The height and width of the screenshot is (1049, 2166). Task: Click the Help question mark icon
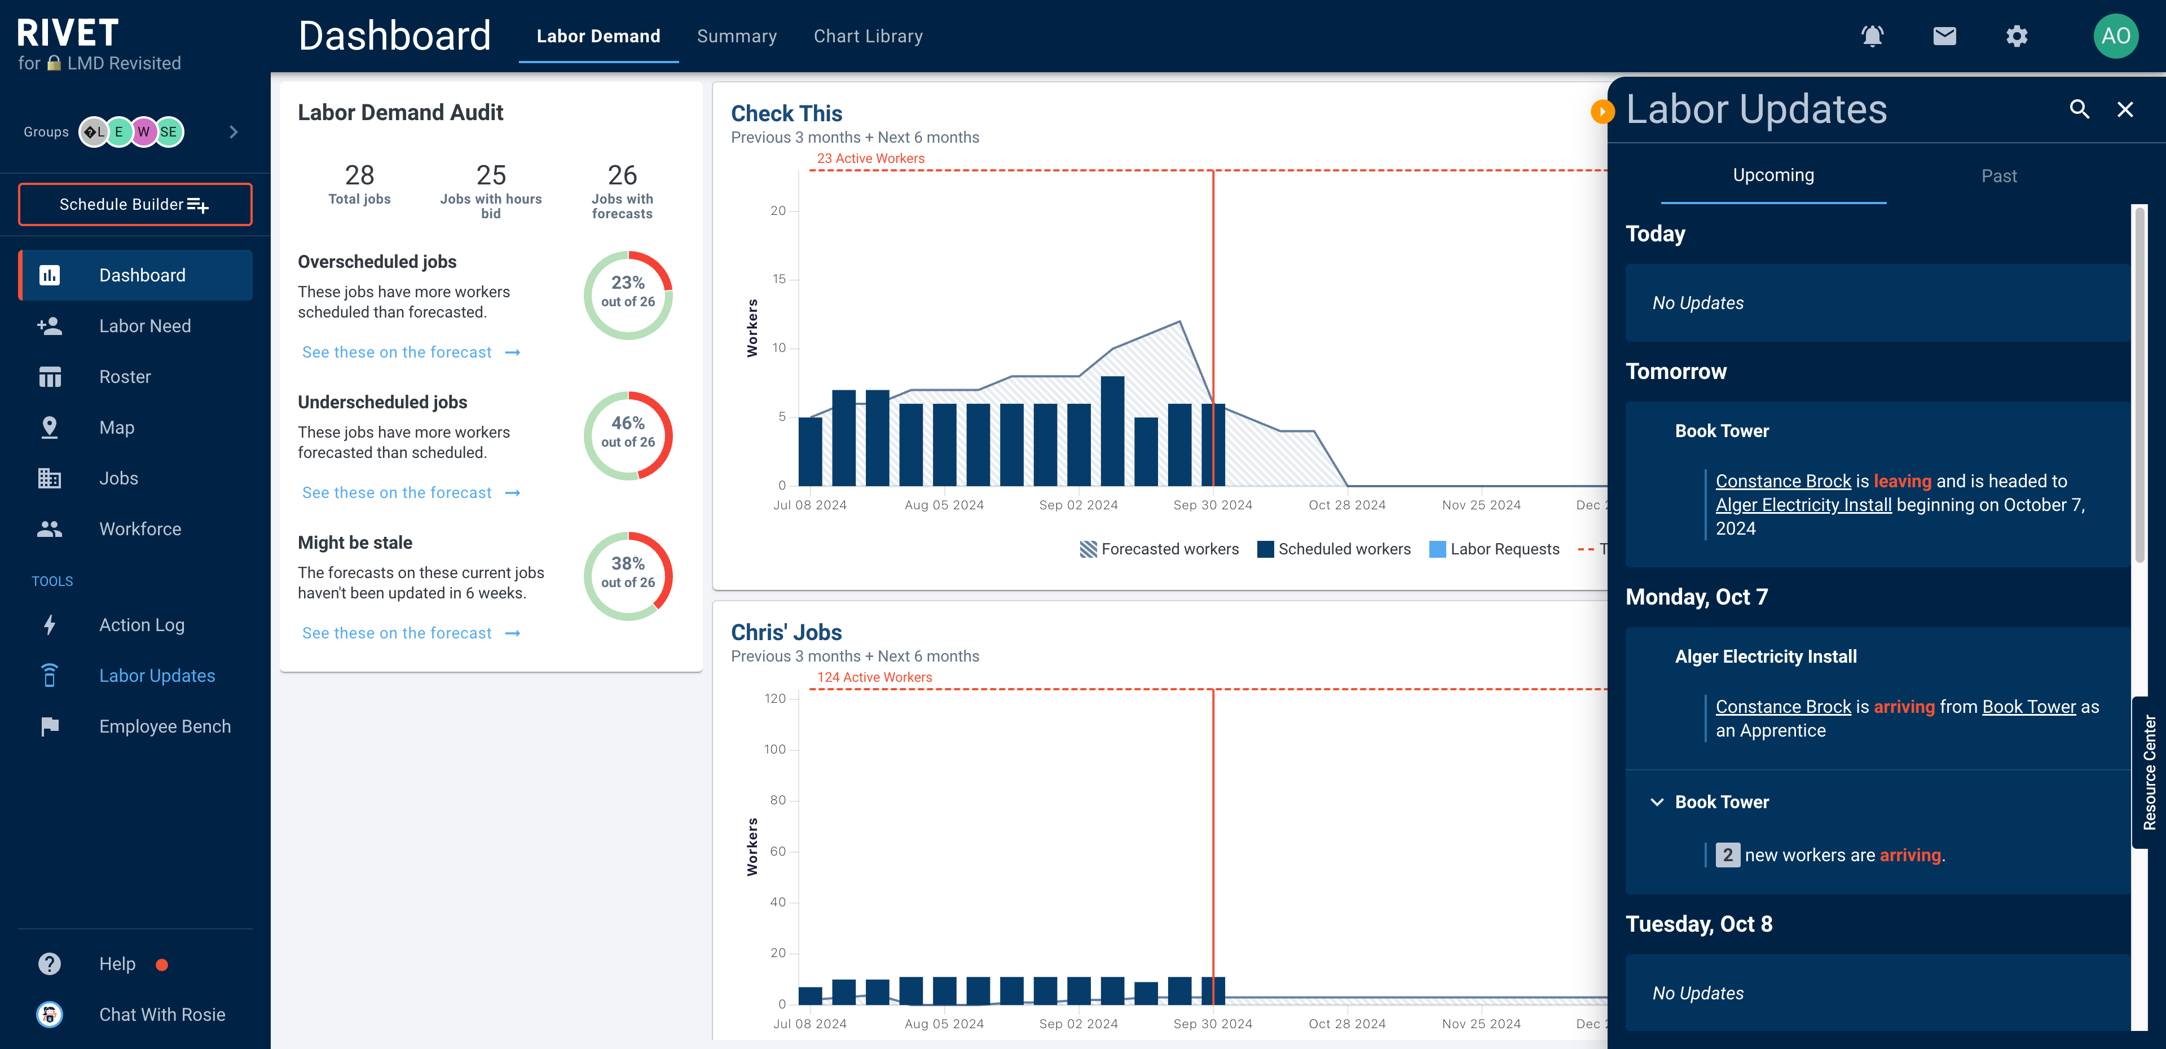[50, 963]
